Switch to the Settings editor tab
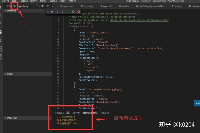 (178, 6)
